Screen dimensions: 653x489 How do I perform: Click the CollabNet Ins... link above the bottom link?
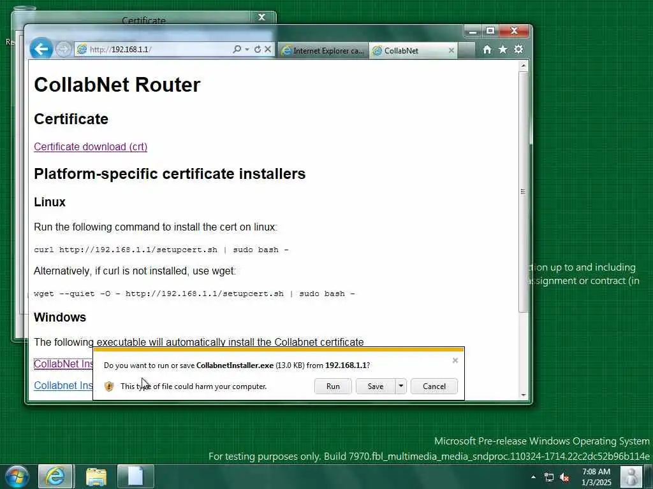click(x=63, y=364)
